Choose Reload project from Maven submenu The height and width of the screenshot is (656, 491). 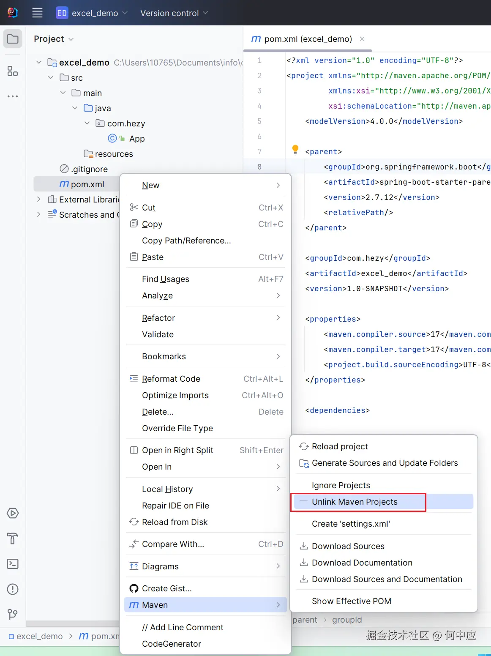click(x=340, y=446)
